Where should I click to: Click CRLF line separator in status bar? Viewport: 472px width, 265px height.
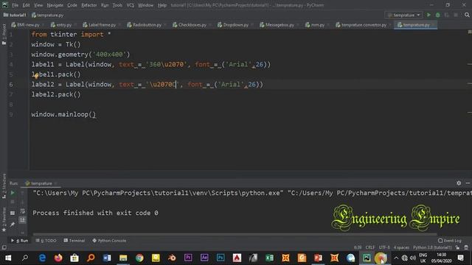[370, 247]
